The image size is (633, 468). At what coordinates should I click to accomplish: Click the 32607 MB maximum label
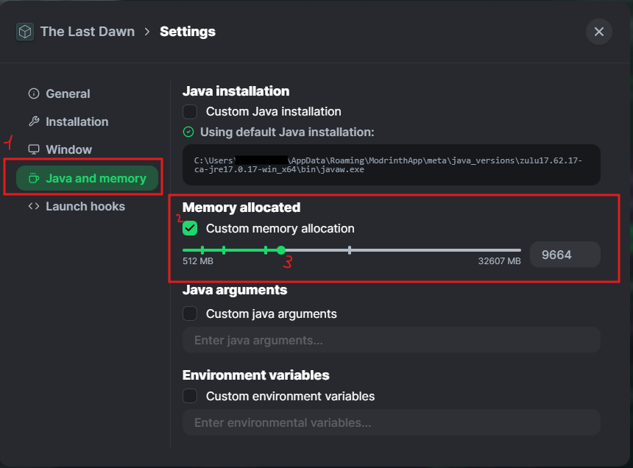[499, 261]
